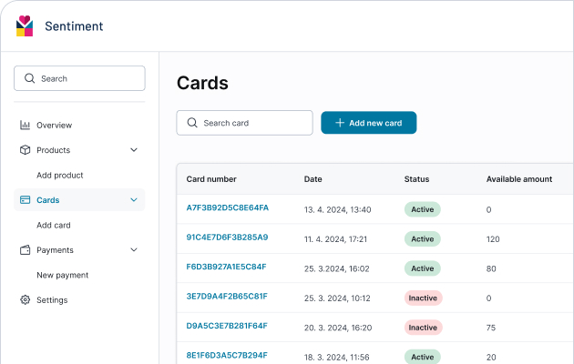
Task: Click Inactive badge for card D9A5C3E7B281F64F
Action: 423,328
